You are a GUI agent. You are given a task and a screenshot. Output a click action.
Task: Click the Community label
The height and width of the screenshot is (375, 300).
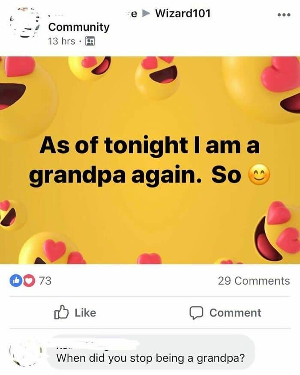pos(78,27)
